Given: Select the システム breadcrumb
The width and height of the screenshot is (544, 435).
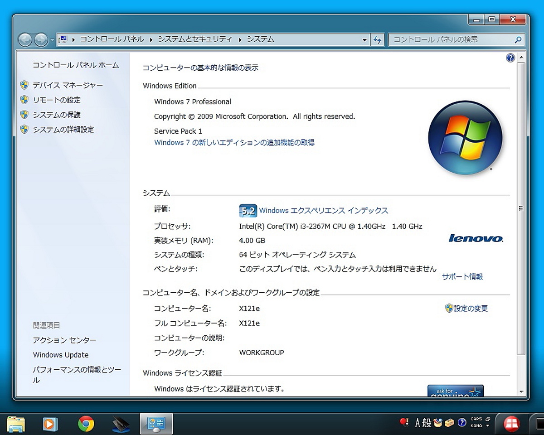Looking at the screenshot, I should [x=260, y=39].
